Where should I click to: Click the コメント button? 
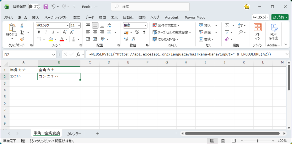click(260, 17)
